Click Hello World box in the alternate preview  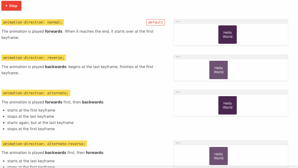(227, 105)
